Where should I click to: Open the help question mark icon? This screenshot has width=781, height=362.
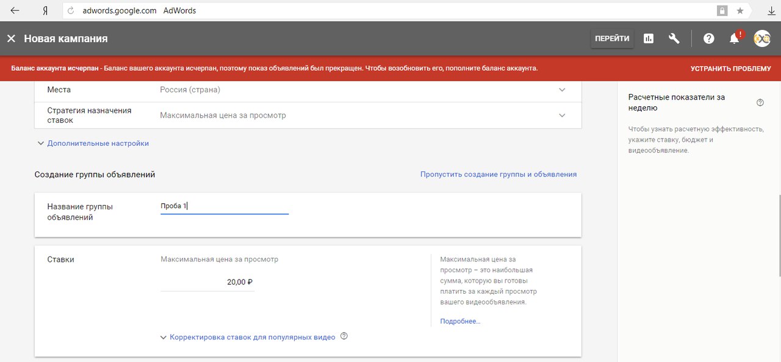(708, 38)
